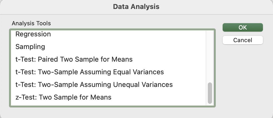Select the Unequal Variances t-Test option

coord(108,85)
